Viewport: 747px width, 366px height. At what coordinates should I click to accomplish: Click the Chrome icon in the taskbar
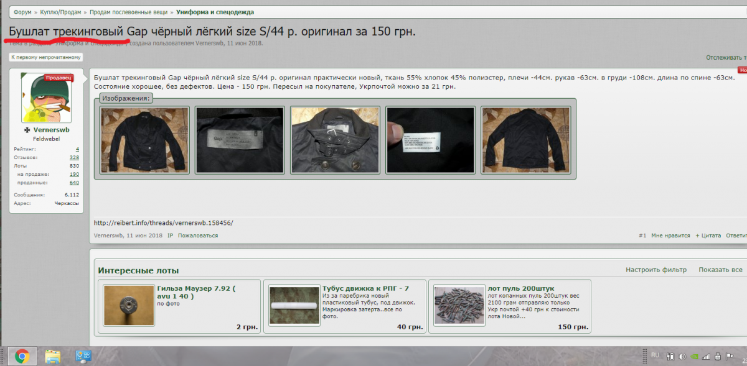coord(22,356)
